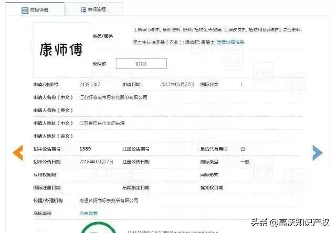Go to next trademark with blue arrow
Image resolution: width=336 pixels, height=233 pixels.
click(x=318, y=152)
